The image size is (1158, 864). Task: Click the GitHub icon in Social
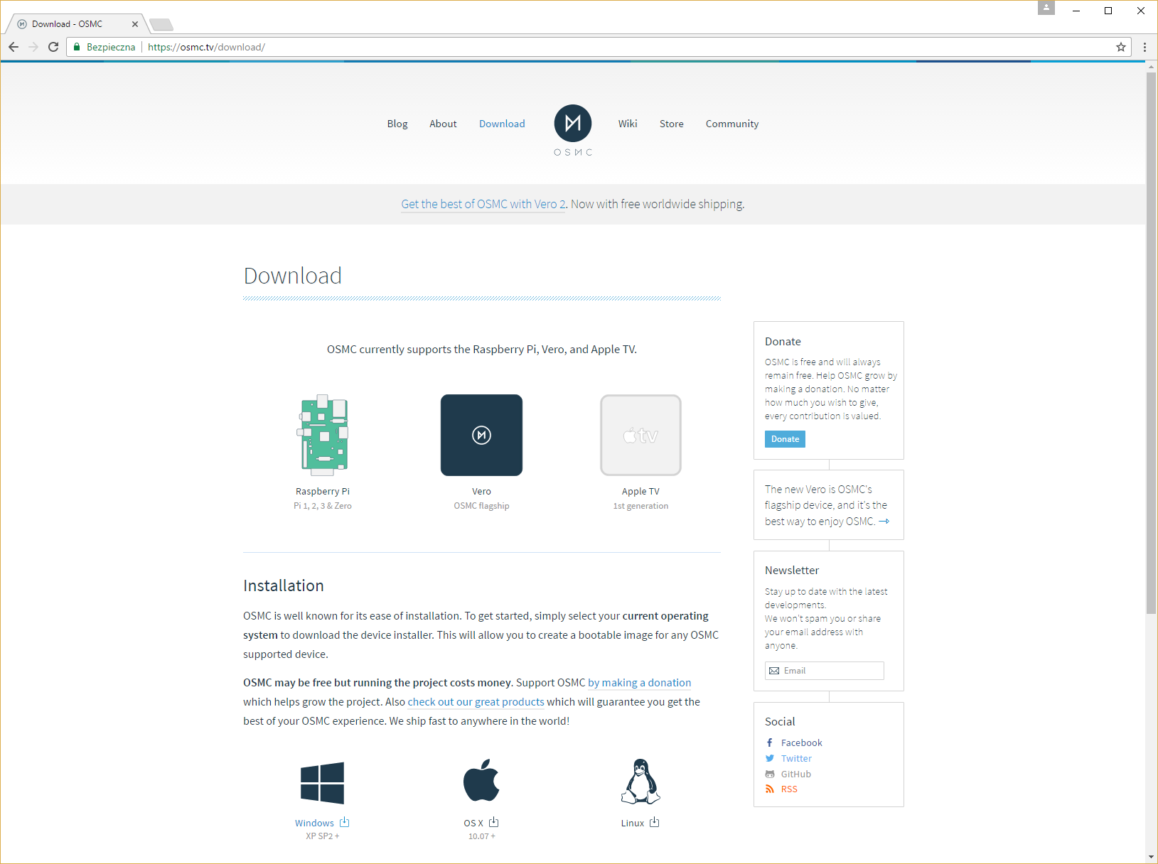click(770, 774)
